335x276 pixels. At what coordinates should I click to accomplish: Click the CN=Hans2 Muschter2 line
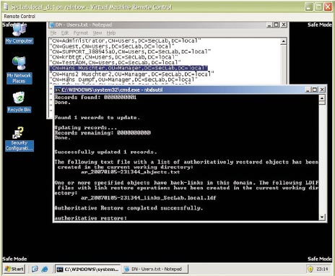132,74
